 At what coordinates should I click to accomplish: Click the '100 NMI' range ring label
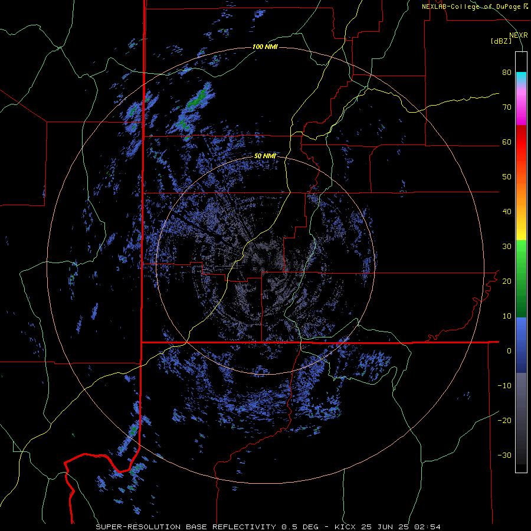point(265,47)
